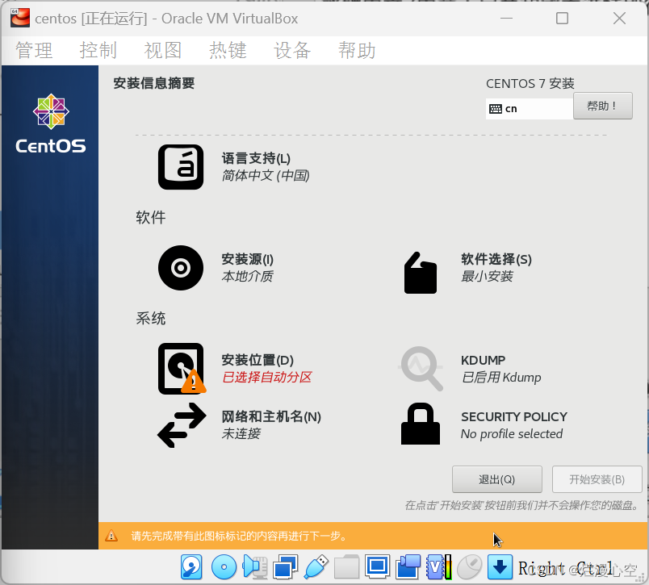Click mouse integration status icon
Image resolution: width=649 pixels, height=585 pixels.
469,566
